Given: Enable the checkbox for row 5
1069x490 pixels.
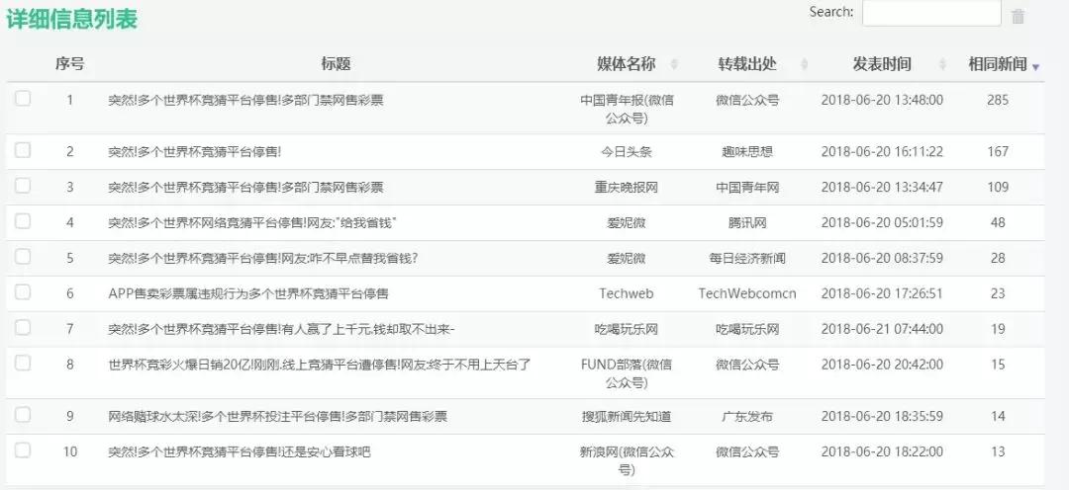Looking at the screenshot, I should coord(23,257).
